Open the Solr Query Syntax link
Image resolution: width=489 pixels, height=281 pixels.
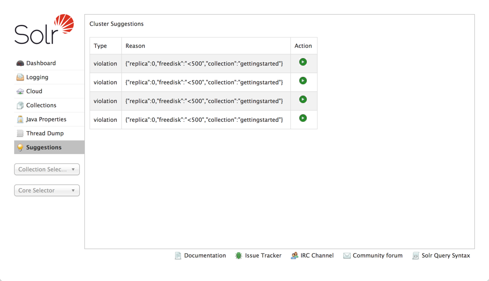click(445, 256)
